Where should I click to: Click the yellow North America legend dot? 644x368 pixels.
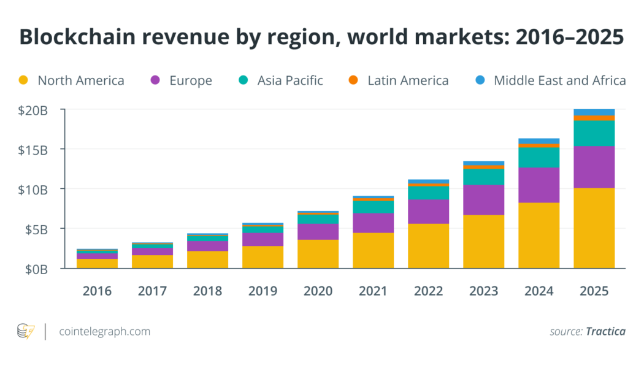[x=23, y=80]
